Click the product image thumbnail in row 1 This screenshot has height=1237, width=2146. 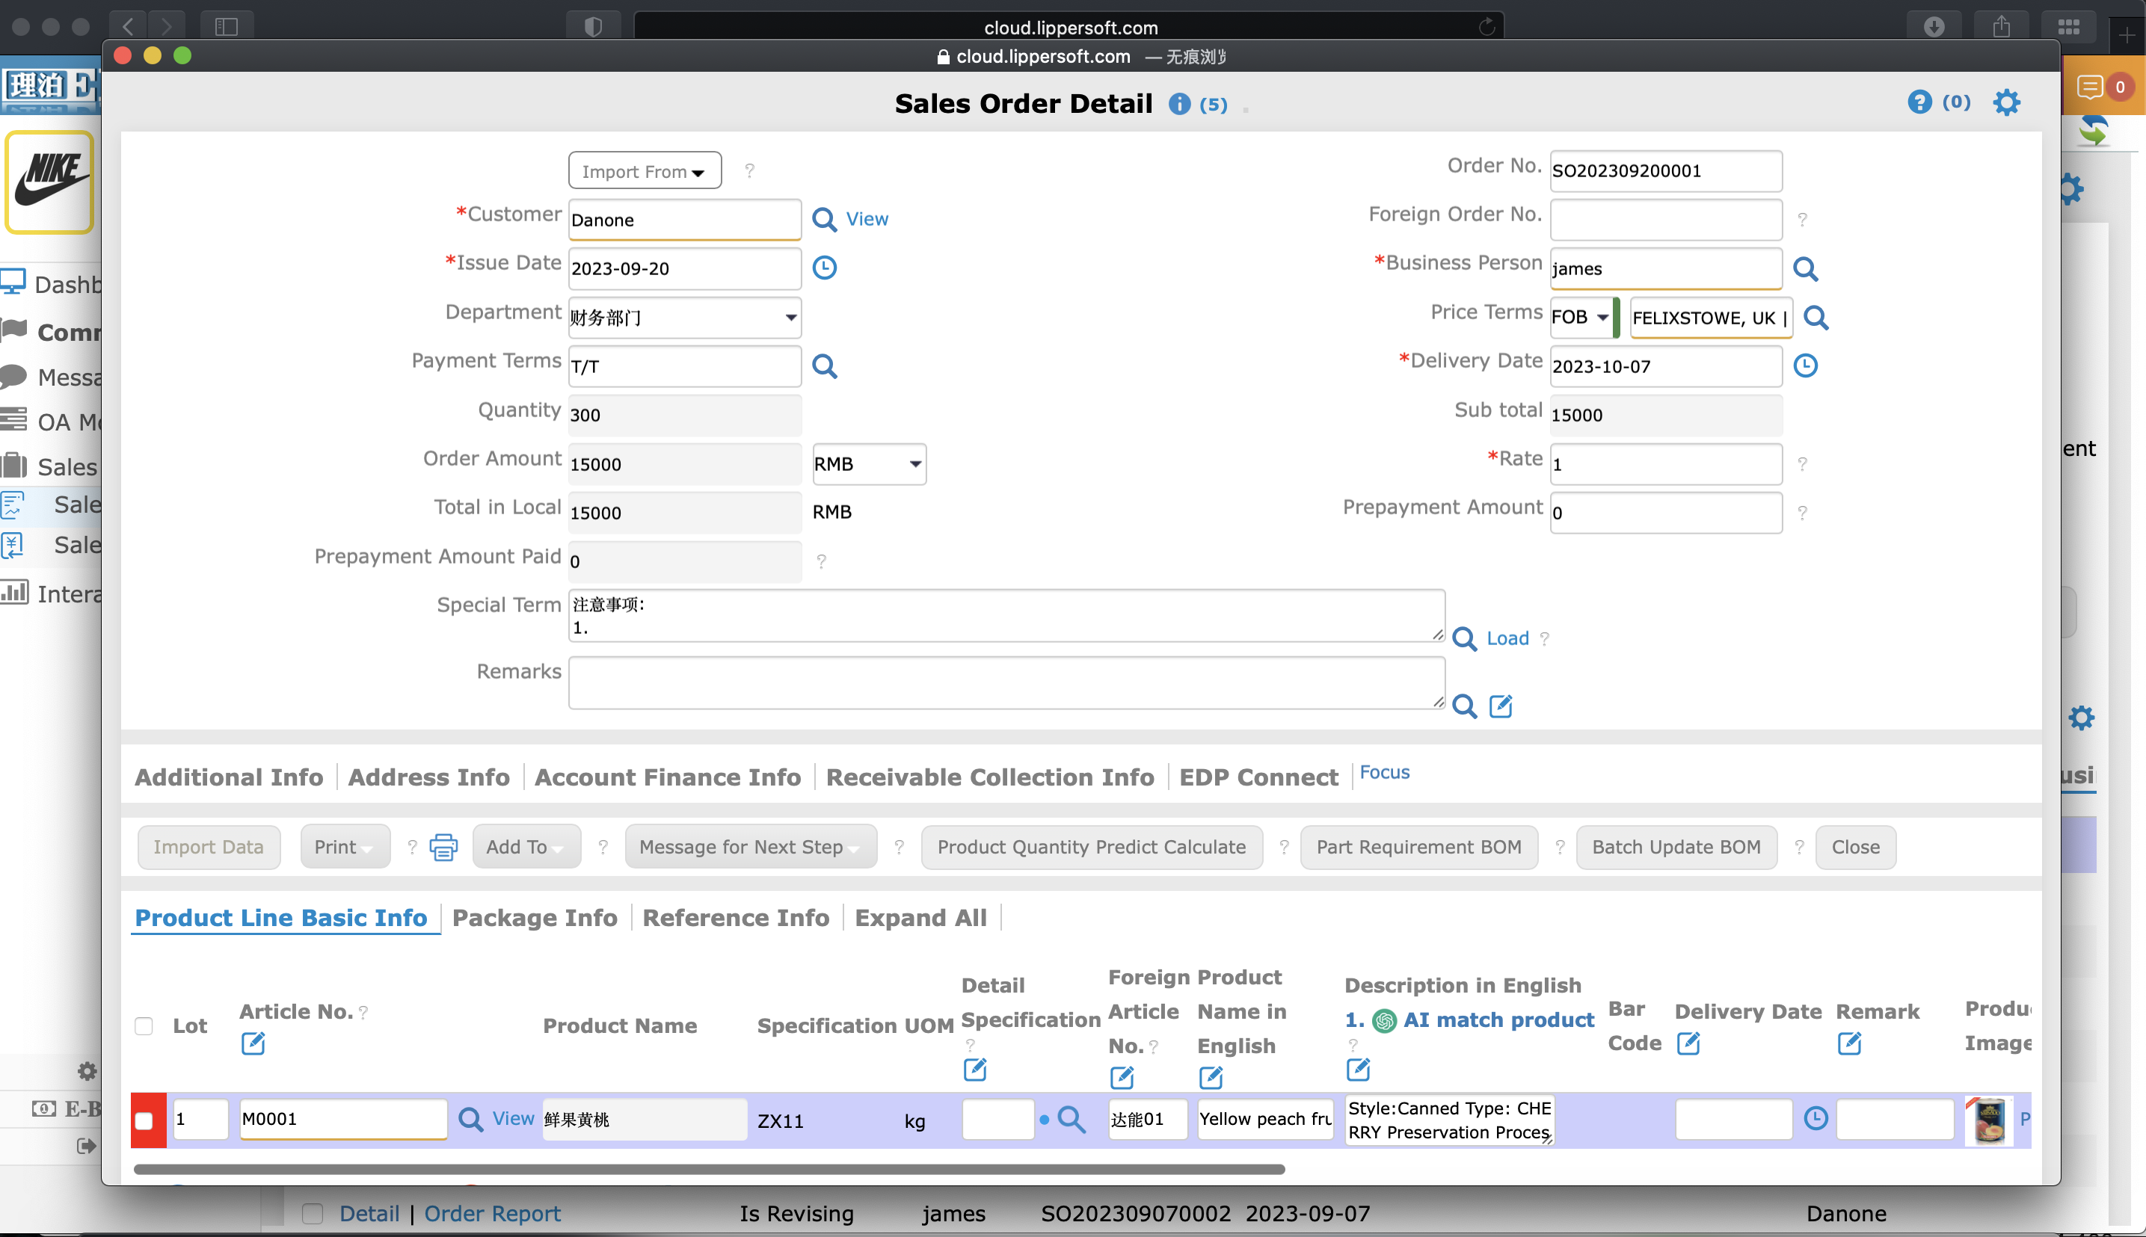(x=1989, y=1120)
